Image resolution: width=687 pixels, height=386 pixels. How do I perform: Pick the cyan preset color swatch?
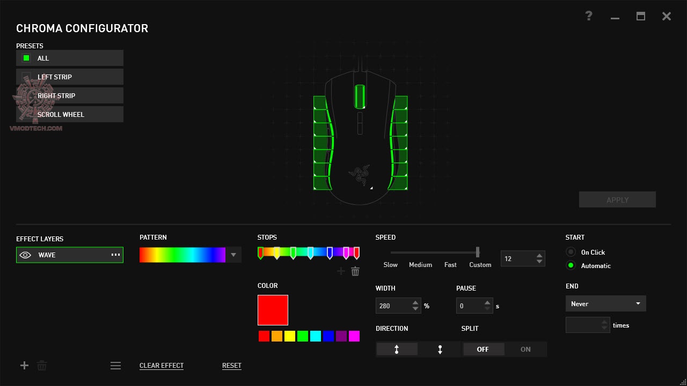click(316, 336)
